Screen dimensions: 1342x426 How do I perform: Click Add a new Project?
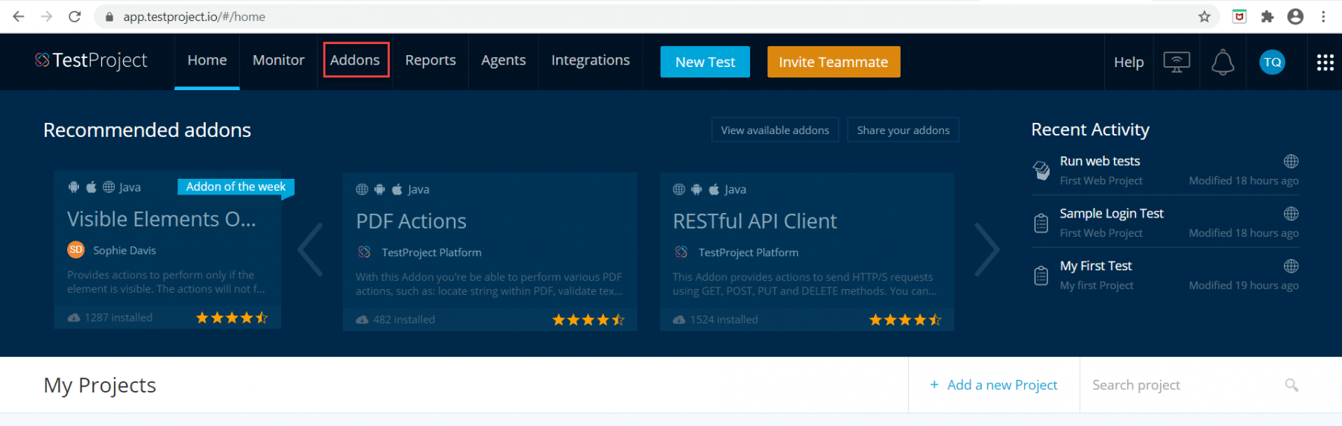pyautogui.click(x=994, y=385)
